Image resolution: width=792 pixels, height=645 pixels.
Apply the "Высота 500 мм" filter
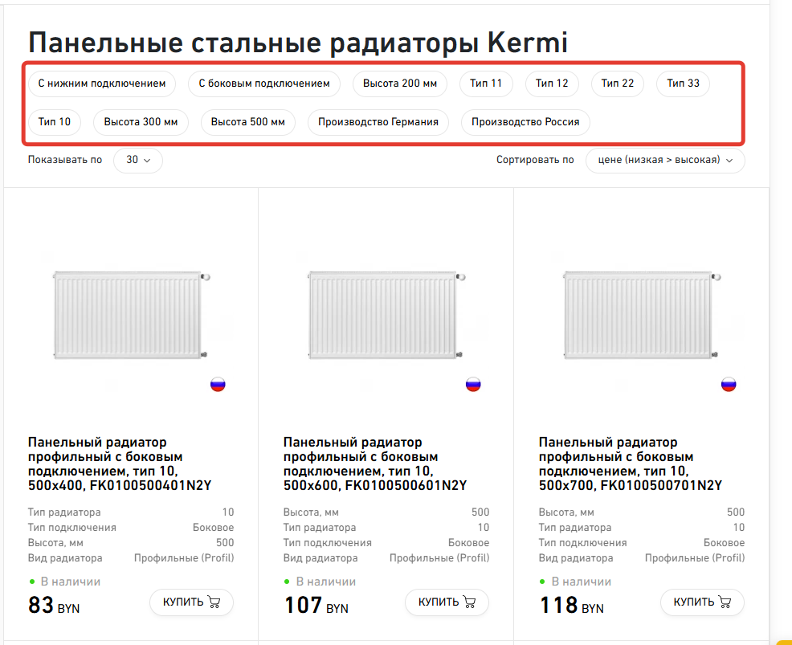click(247, 122)
